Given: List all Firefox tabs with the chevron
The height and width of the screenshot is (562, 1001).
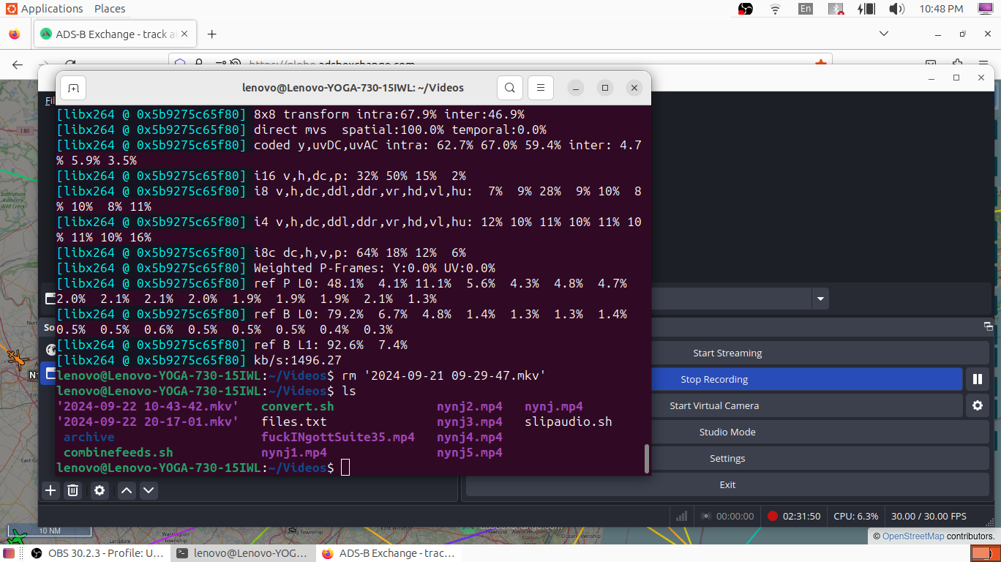Looking at the screenshot, I should coord(884,34).
